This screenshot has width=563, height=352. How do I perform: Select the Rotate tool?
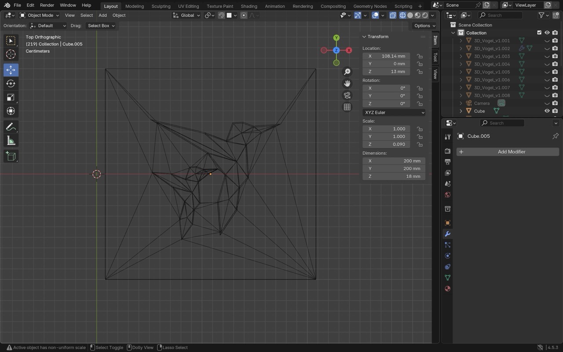coord(11,84)
